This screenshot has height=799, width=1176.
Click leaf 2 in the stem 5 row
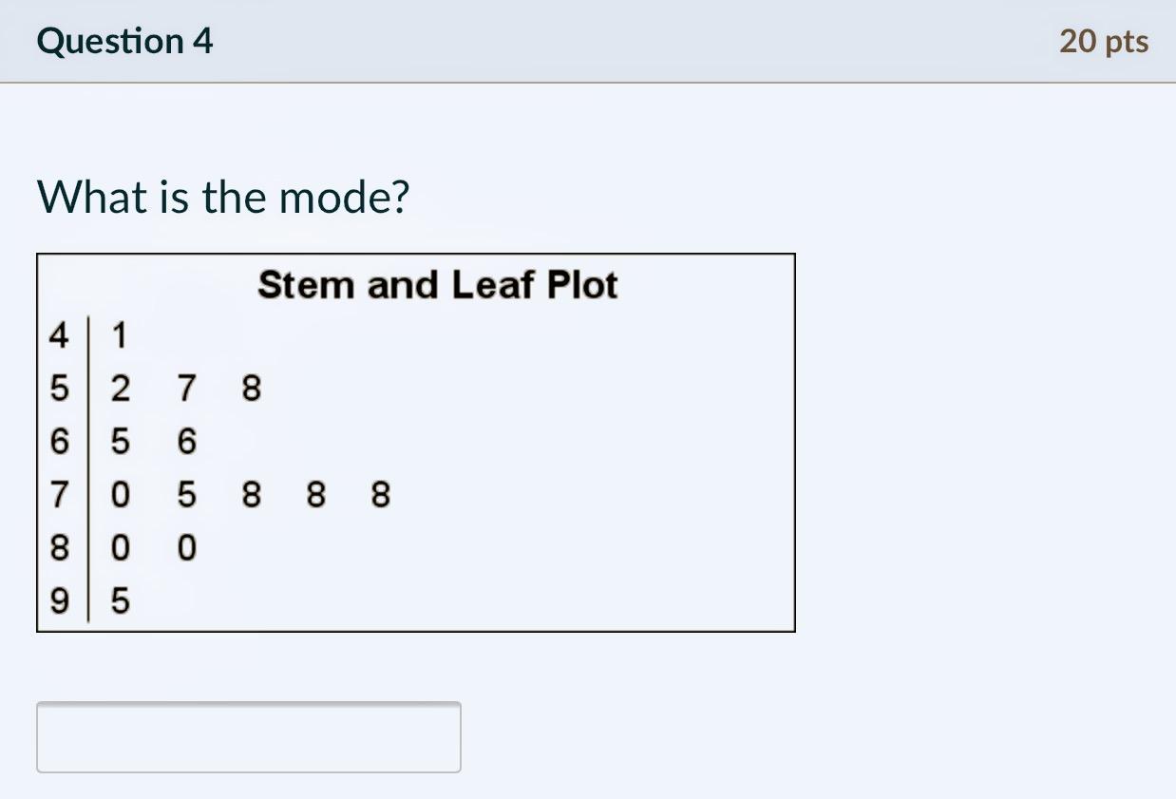click(x=121, y=389)
